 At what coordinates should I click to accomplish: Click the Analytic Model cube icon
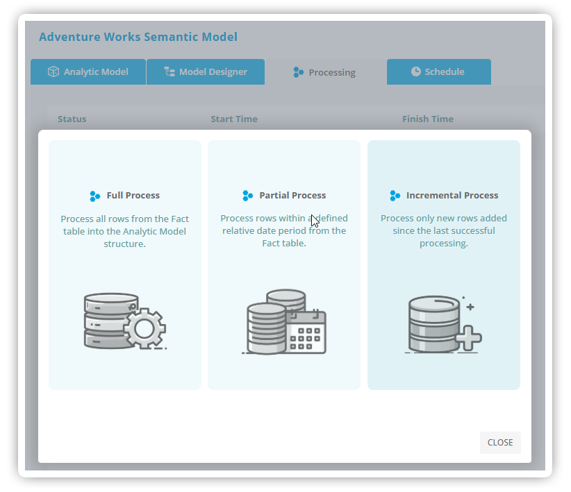tap(53, 71)
